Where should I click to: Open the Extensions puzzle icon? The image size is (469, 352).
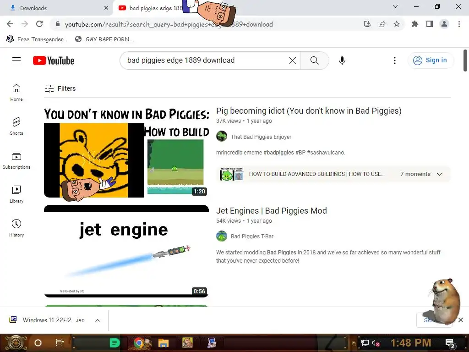pyautogui.click(x=414, y=24)
